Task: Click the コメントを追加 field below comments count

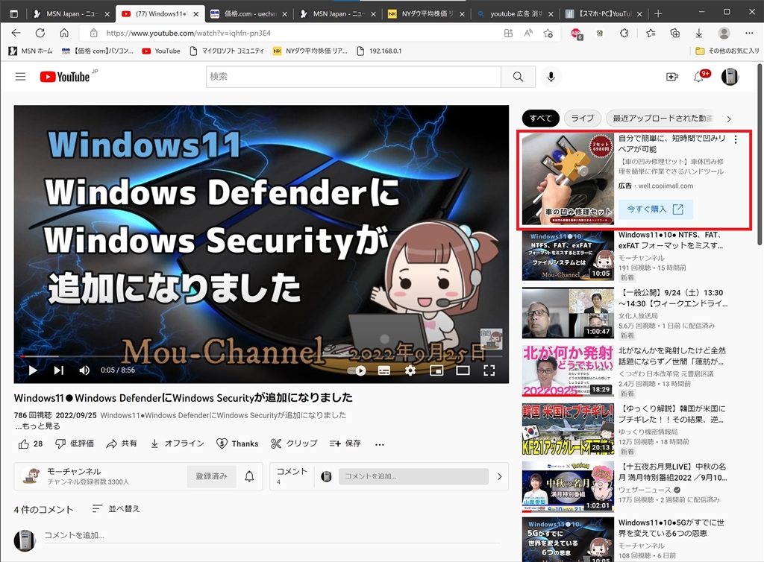Action: (x=272, y=536)
